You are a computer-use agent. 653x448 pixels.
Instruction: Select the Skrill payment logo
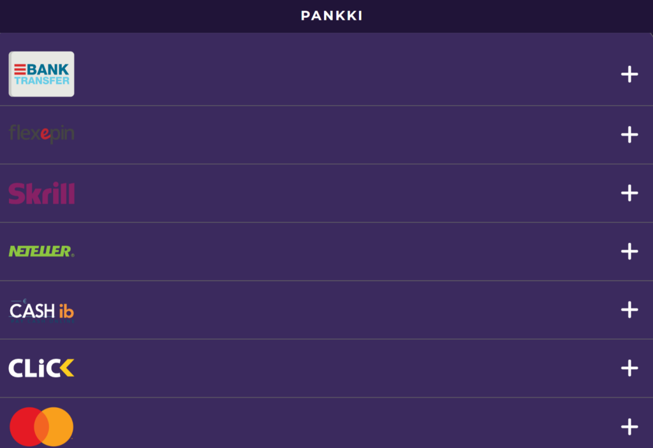[x=41, y=193]
